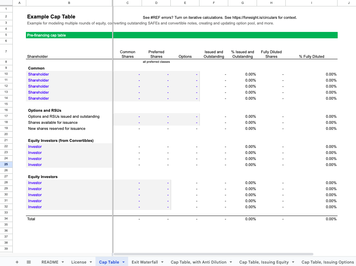Open the Cap Table, Issuing Equity tab
This screenshot has width=356, height=266.
(x=264, y=262)
